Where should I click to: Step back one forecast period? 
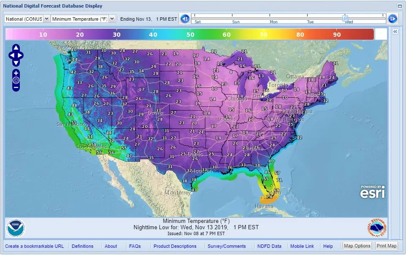click(185, 19)
